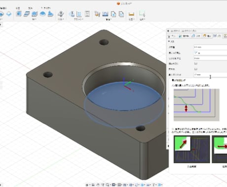Expand the select group dropdown label

click(x=142, y=19)
